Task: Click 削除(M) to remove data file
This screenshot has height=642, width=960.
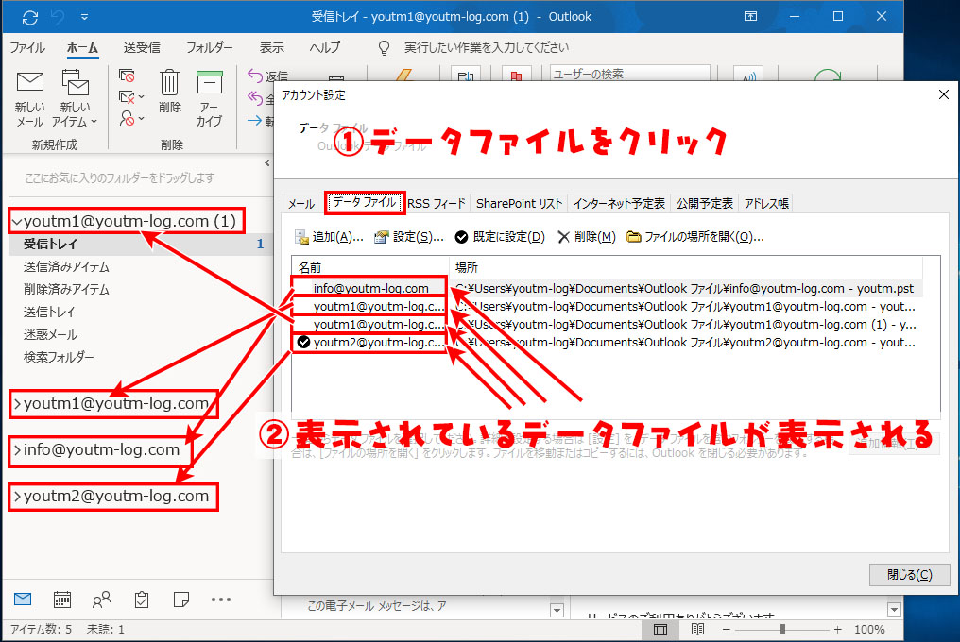Action: [x=587, y=237]
